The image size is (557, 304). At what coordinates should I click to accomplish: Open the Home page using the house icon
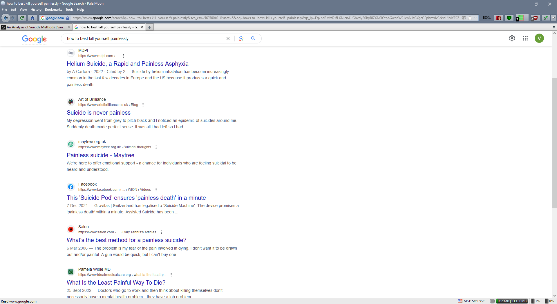tap(32, 18)
